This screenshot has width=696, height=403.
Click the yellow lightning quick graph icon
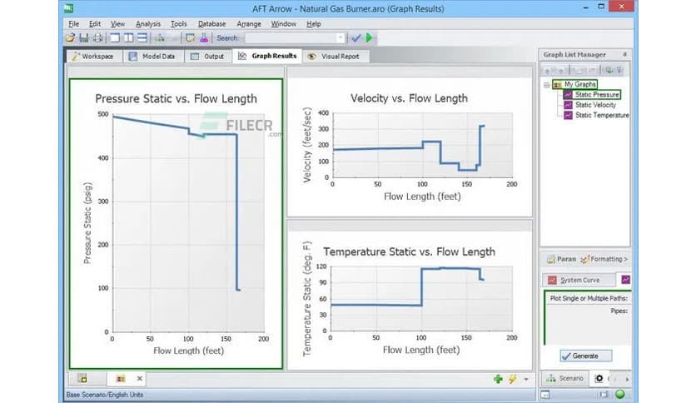click(513, 379)
